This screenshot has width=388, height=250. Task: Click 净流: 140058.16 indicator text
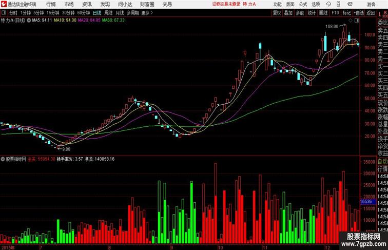100,159
